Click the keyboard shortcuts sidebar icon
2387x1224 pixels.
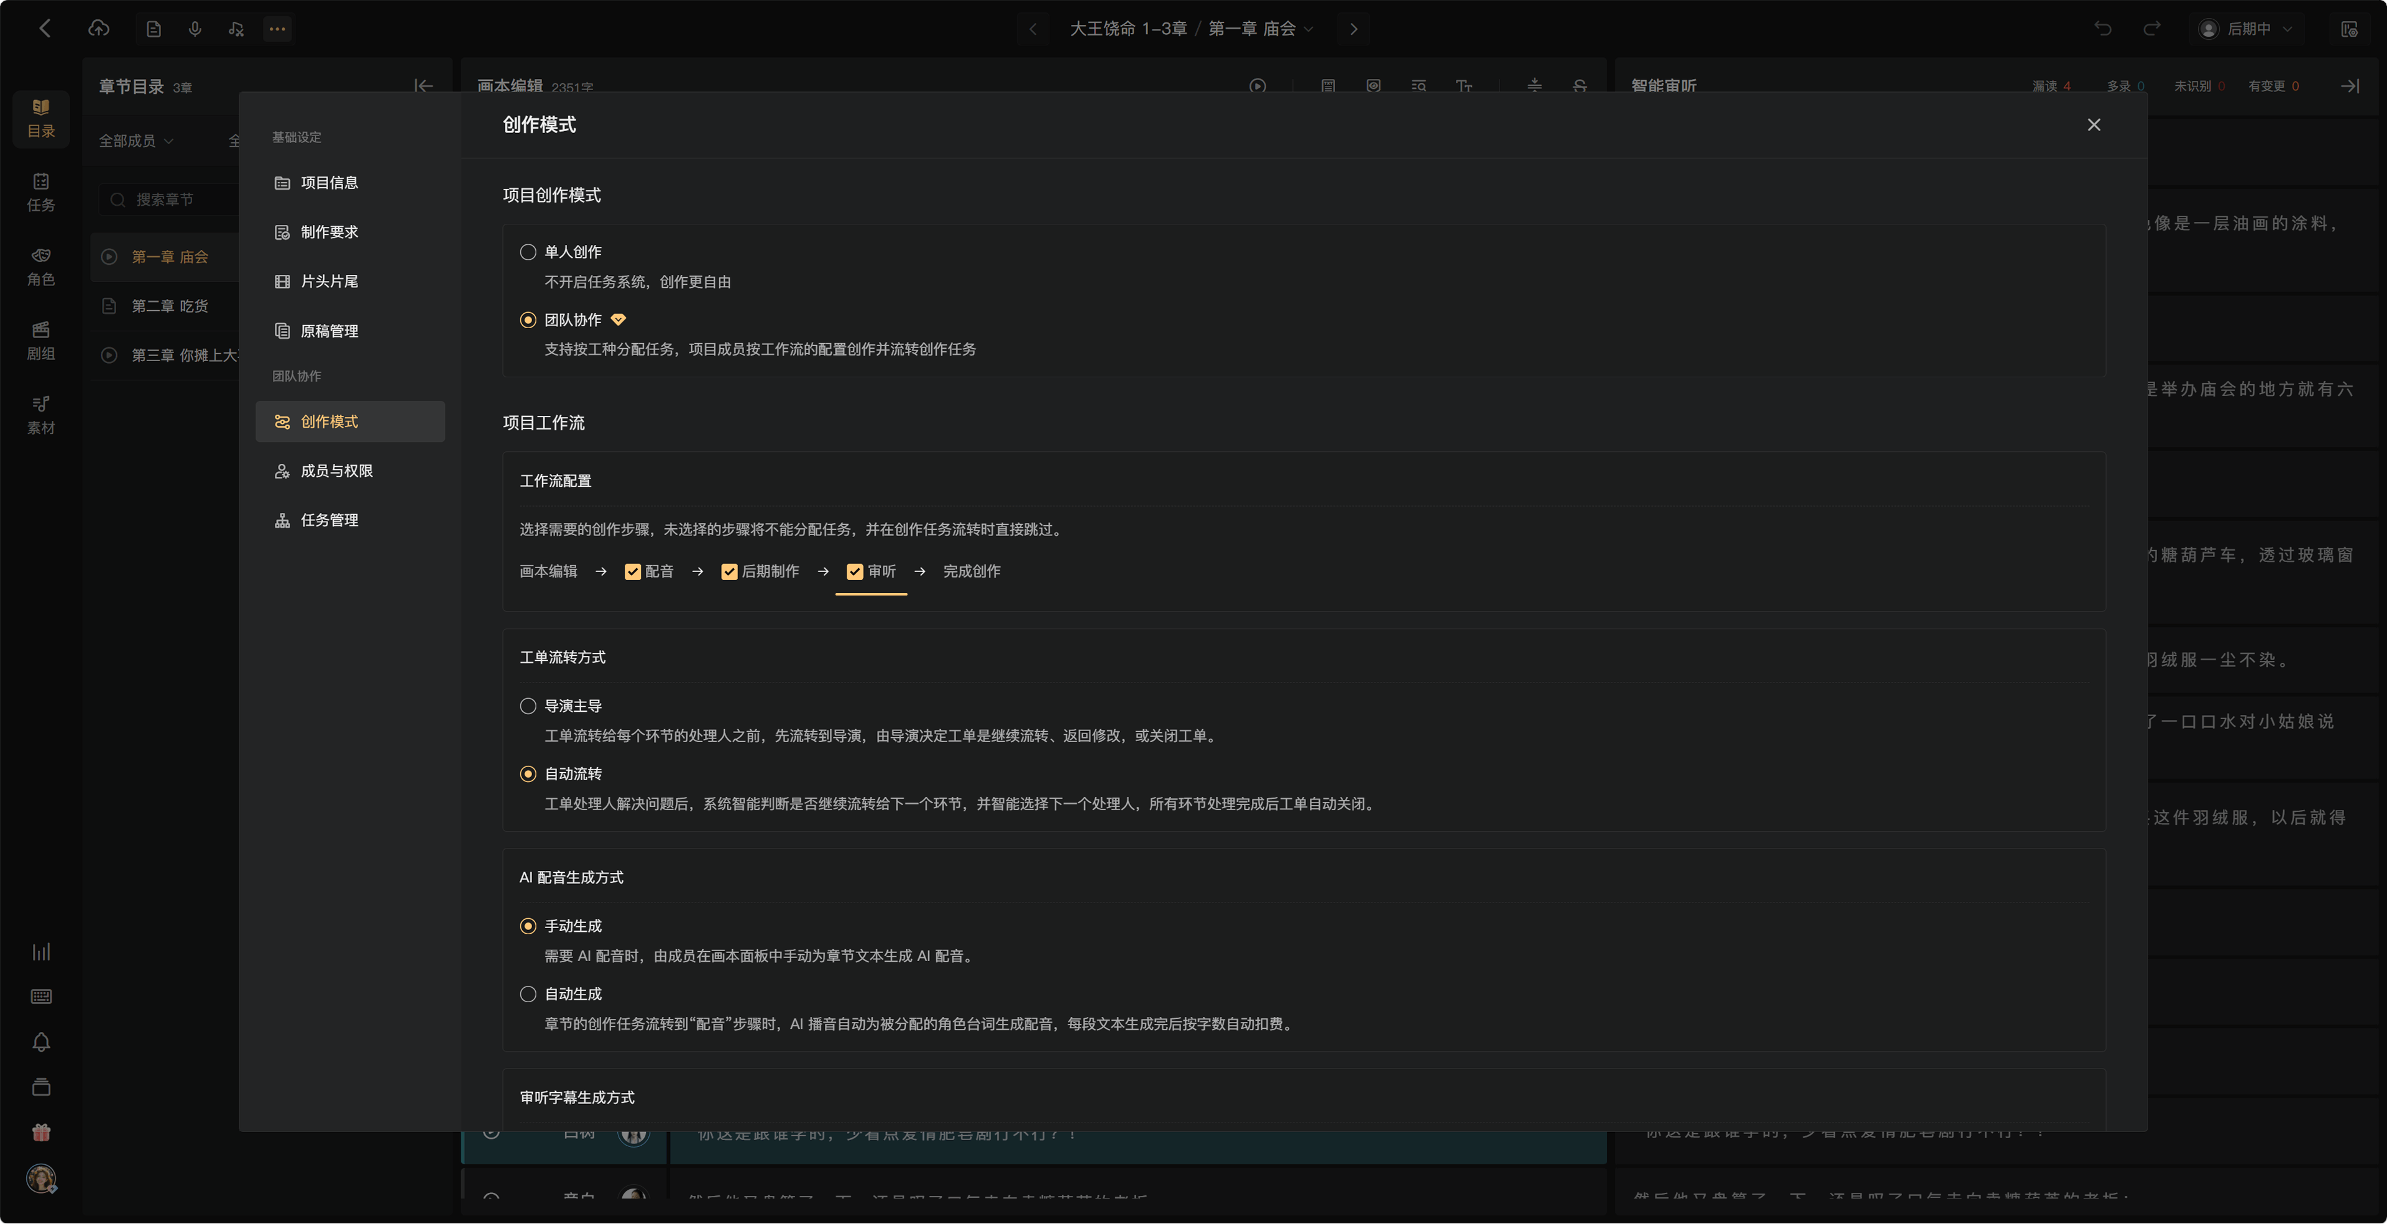(41, 997)
